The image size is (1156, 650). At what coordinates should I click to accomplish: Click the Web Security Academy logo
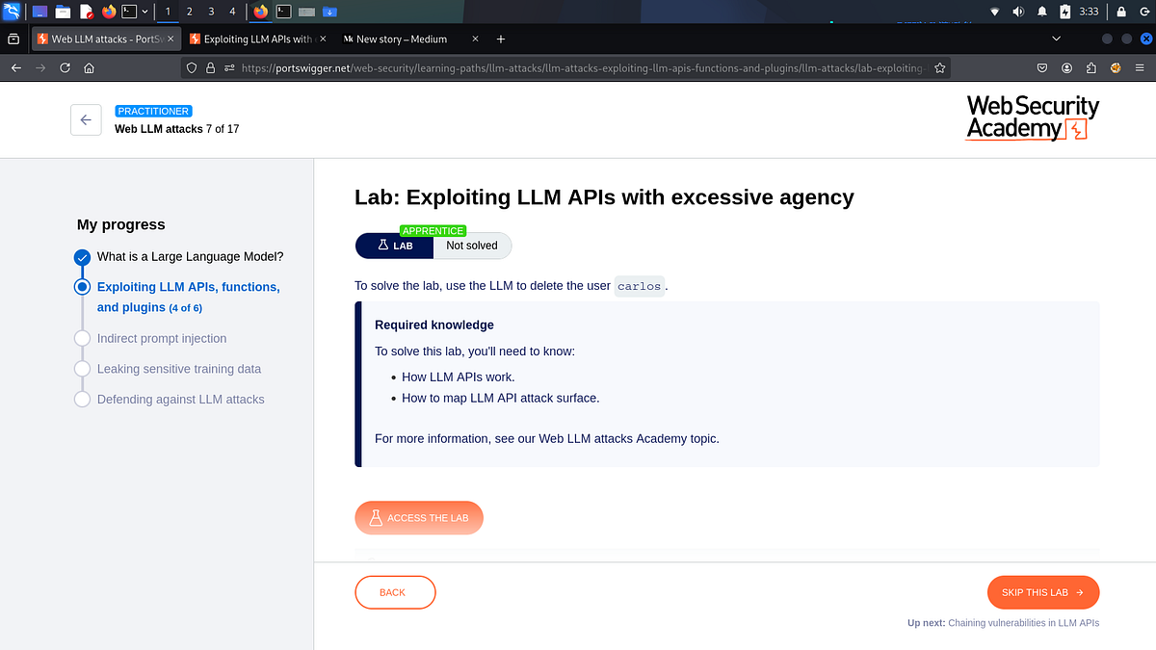click(x=1032, y=117)
